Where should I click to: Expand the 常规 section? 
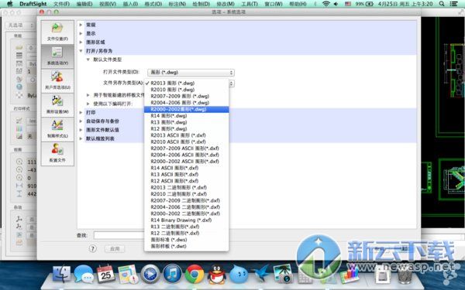point(81,25)
